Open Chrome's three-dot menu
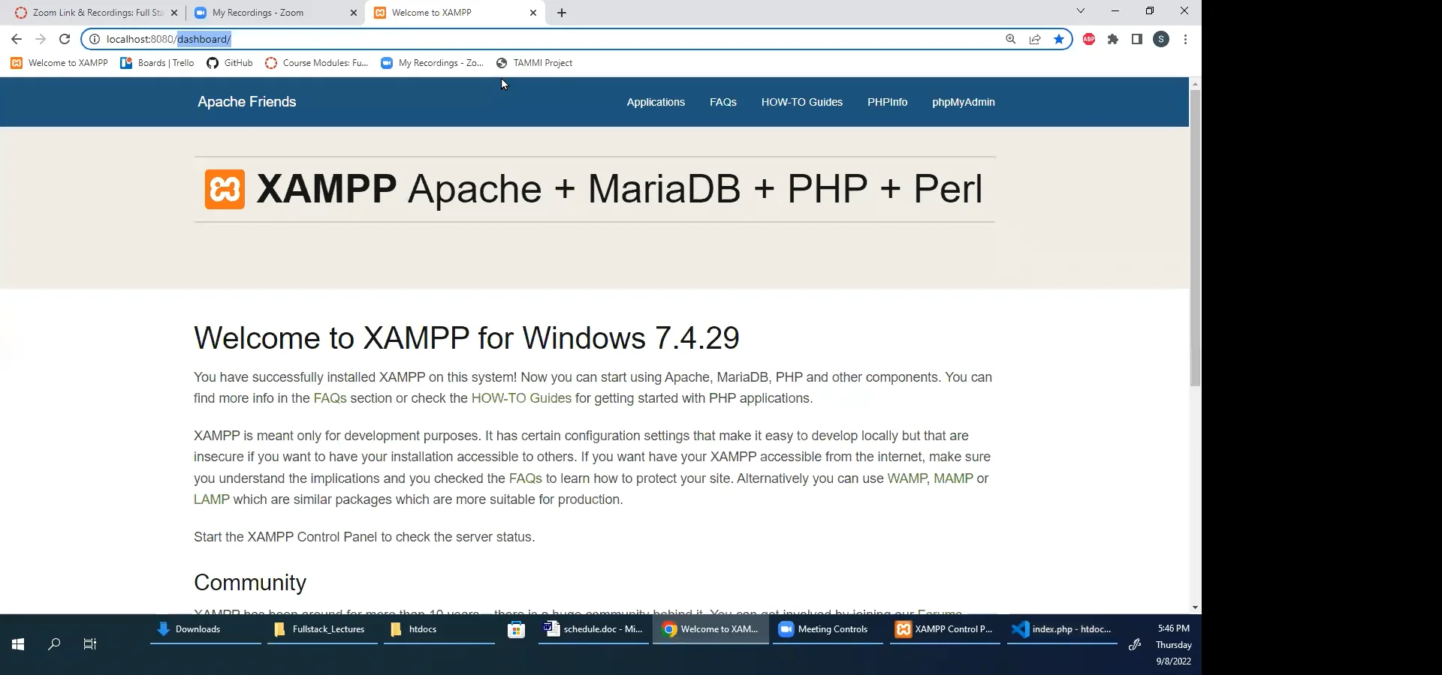Screen dimensions: 1442x675 [1185, 39]
